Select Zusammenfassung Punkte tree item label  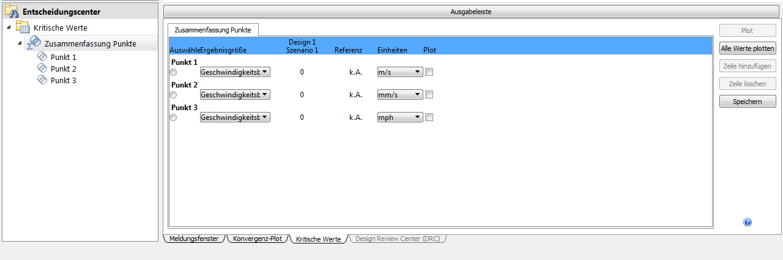coord(91,43)
